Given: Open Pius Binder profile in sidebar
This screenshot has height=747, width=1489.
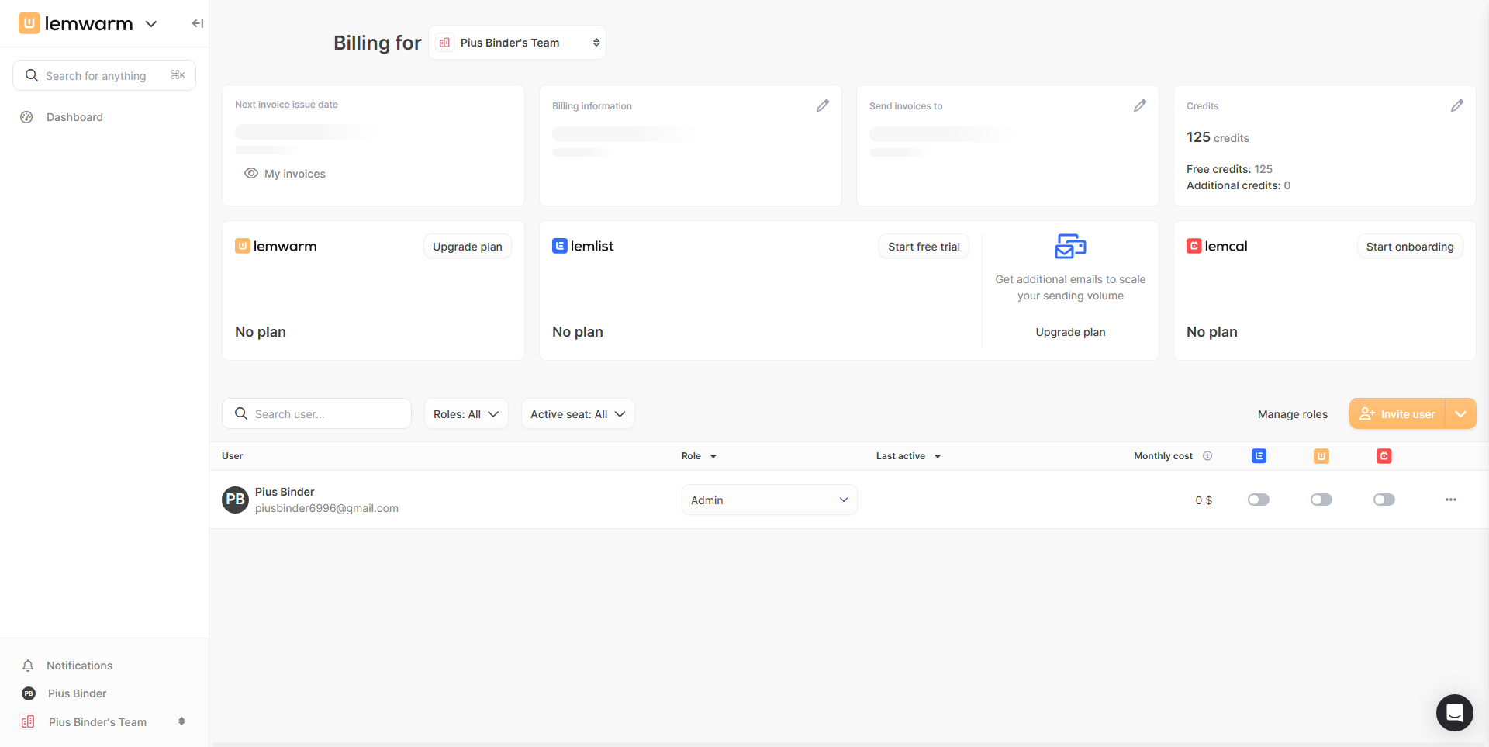Looking at the screenshot, I should click(x=77, y=693).
